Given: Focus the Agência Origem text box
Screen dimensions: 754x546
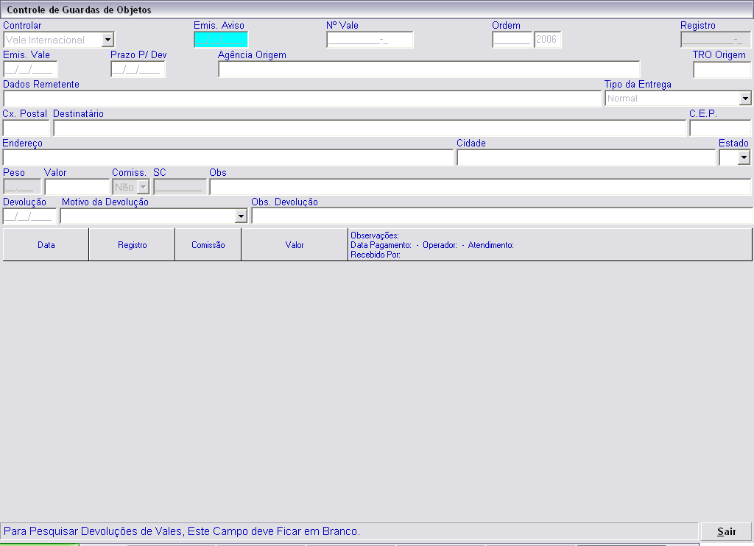Looking at the screenshot, I should (x=429, y=69).
